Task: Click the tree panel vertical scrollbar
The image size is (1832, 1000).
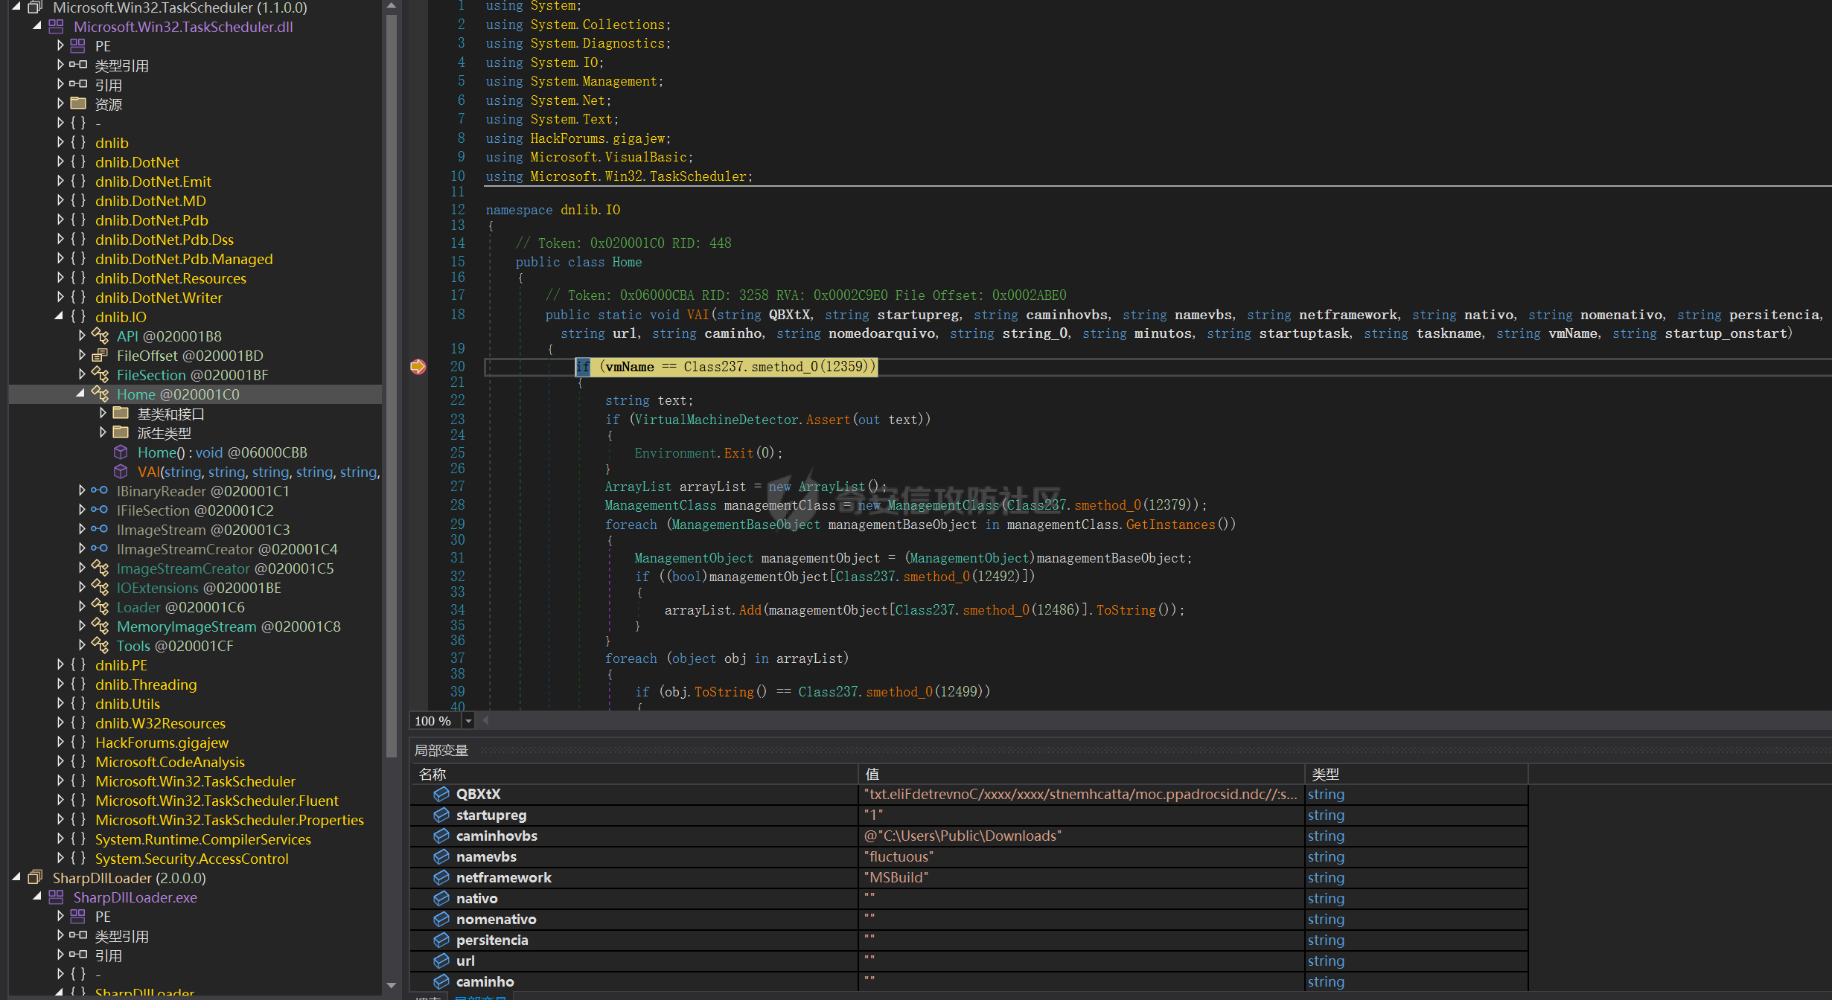Action: pyautogui.click(x=391, y=384)
